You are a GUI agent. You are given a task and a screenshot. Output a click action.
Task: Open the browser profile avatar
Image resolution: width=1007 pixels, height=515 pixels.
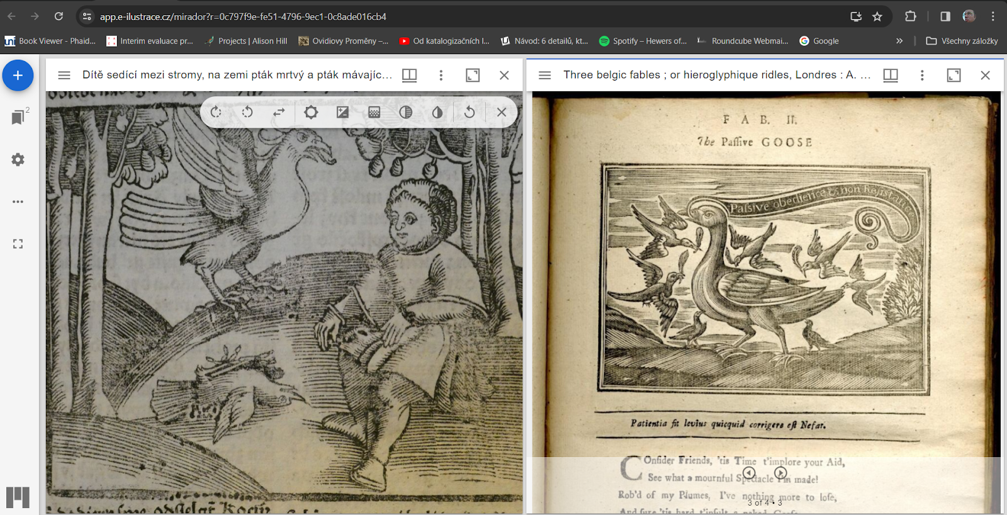pyautogui.click(x=969, y=16)
